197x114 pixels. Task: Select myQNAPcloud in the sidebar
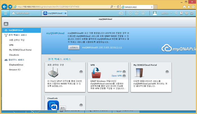coord(21,30)
